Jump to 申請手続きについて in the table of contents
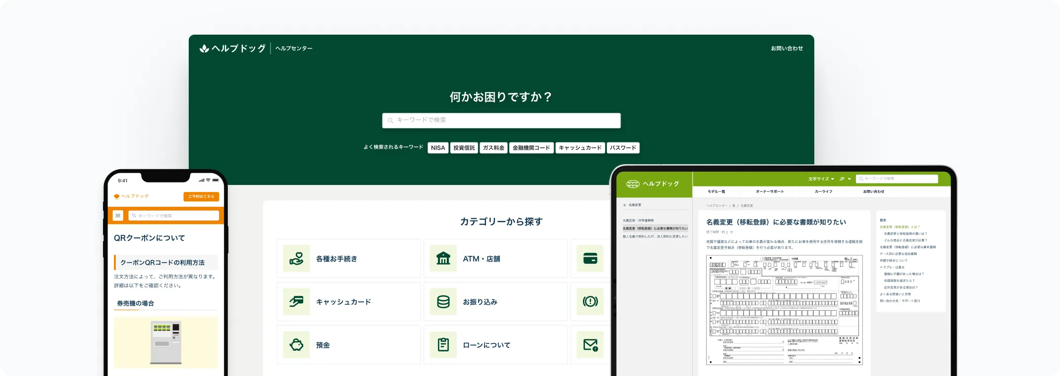The height and width of the screenshot is (376, 1060). (x=894, y=261)
